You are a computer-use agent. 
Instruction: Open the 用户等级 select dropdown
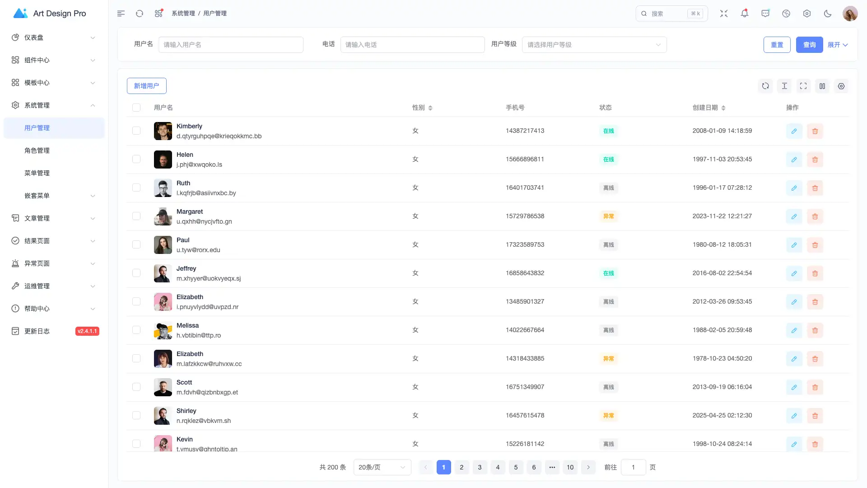[x=594, y=45]
